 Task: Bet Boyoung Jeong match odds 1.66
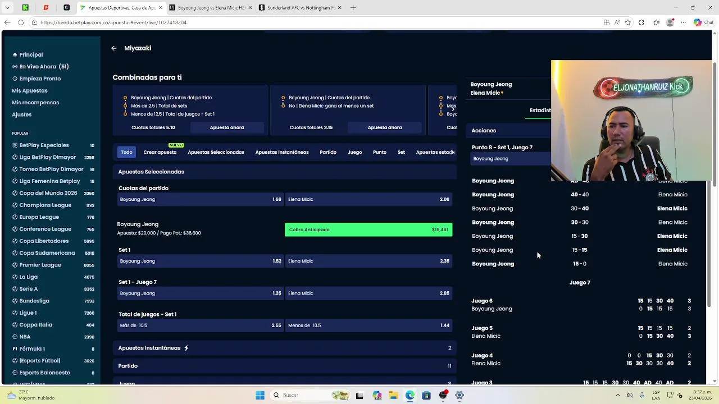pos(200,199)
